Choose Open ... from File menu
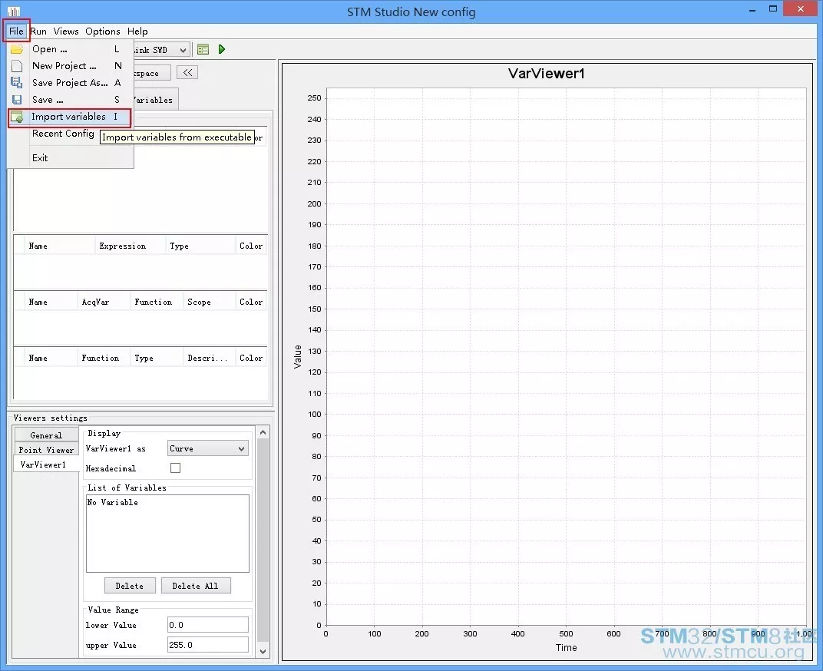This screenshot has height=671, width=823. [71, 49]
